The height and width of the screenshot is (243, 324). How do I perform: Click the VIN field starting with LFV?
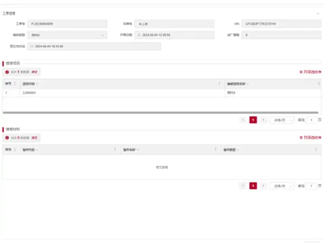tap(281, 24)
